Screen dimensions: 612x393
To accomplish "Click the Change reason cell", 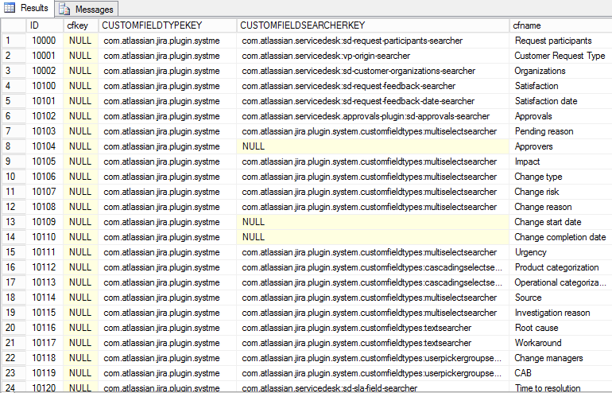I will click(560, 207).
